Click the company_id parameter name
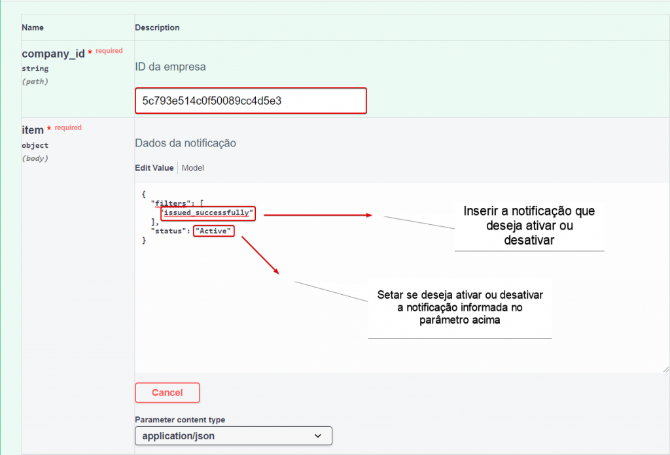Viewport: 670px width, 455px height. click(53, 54)
